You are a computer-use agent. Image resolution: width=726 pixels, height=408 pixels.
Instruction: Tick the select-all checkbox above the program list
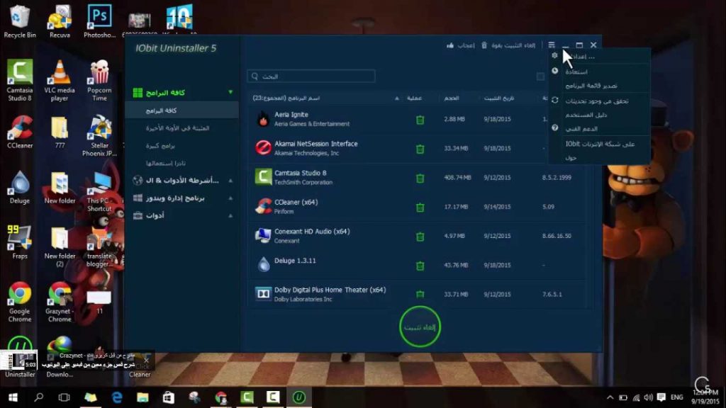pos(540,76)
